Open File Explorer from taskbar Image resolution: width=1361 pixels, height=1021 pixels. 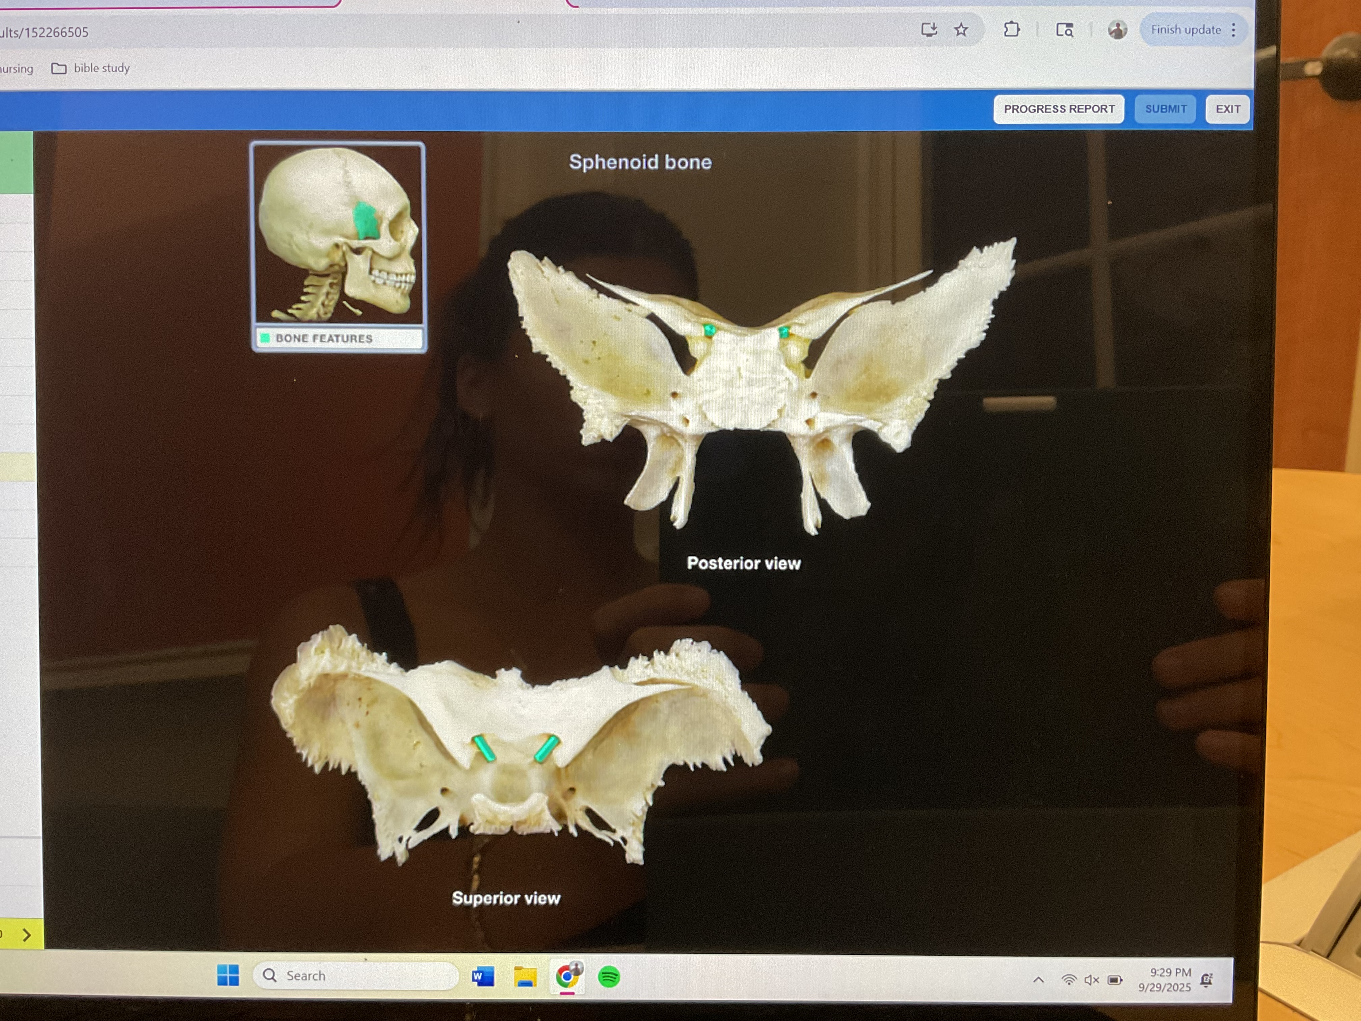[525, 977]
